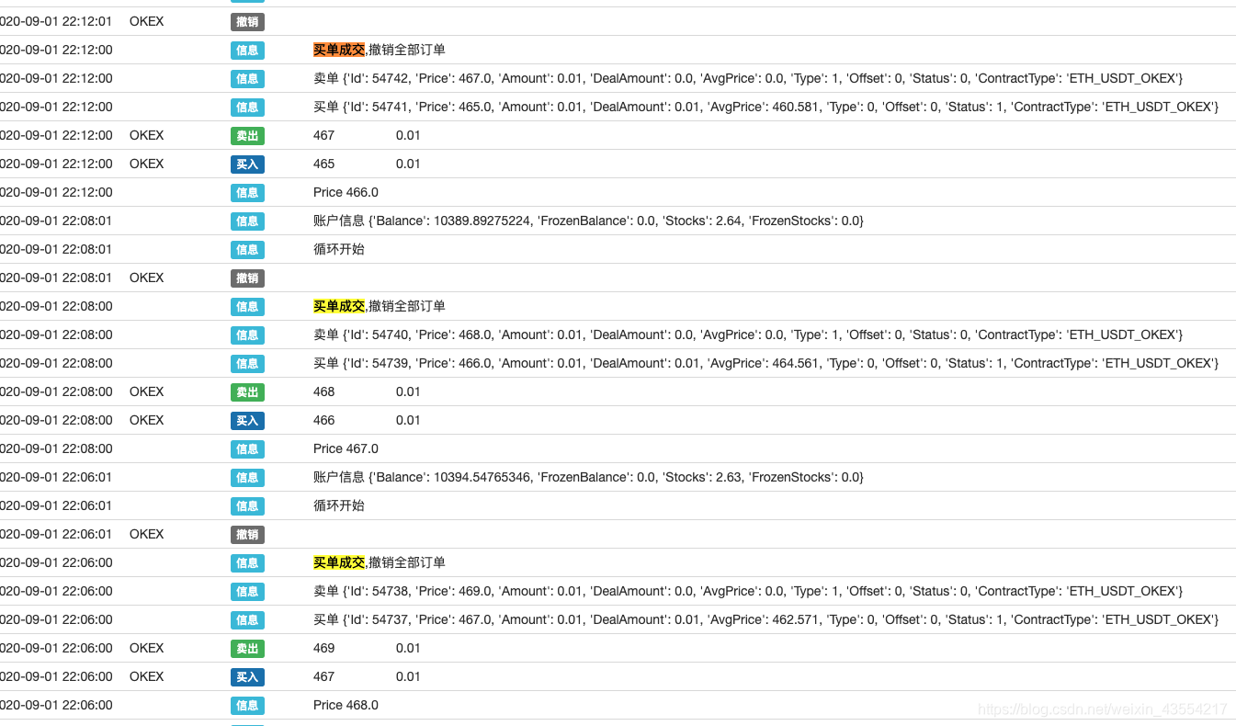Click the 信息 badge beside Balance 10389.89275224
The height and width of the screenshot is (726, 1236).
tap(247, 221)
